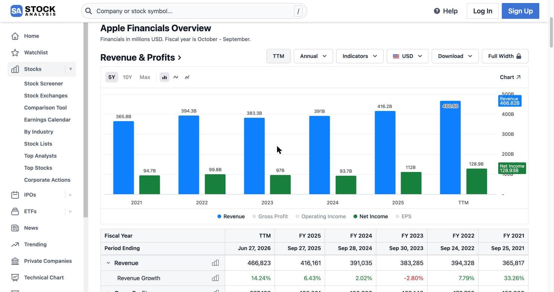
Task: Click the Trending arrow icon
Action: (15, 245)
